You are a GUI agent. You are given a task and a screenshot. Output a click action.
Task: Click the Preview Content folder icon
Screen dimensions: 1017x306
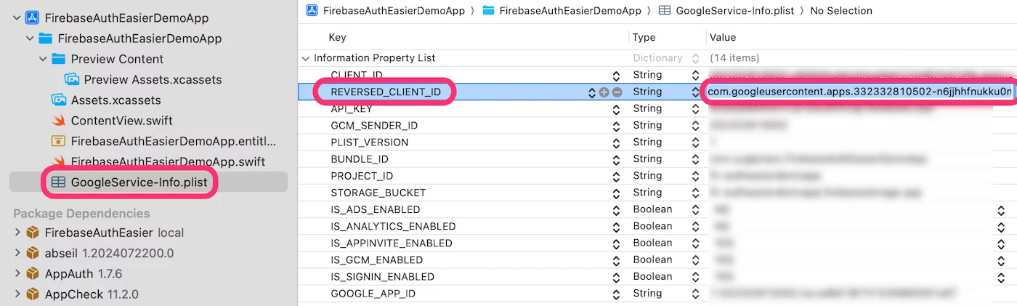pyautogui.click(x=58, y=59)
